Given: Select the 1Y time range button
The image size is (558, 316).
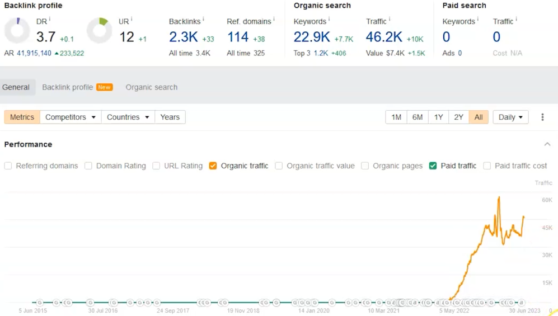Looking at the screenshot, I should click(438, 117).
